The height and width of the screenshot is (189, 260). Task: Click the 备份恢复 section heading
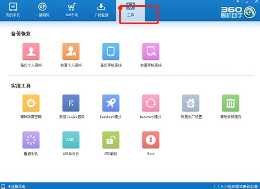click(21, 34)
